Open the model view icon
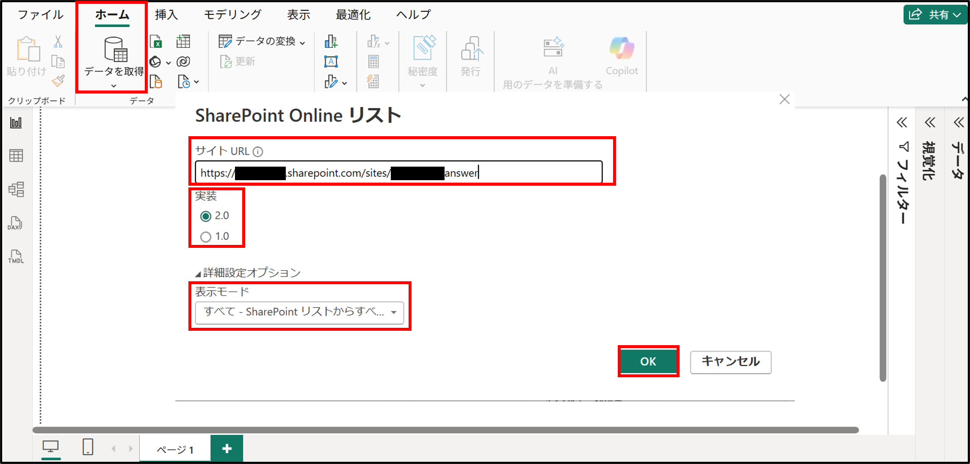970x464 pixels. (x=16, y=189)
